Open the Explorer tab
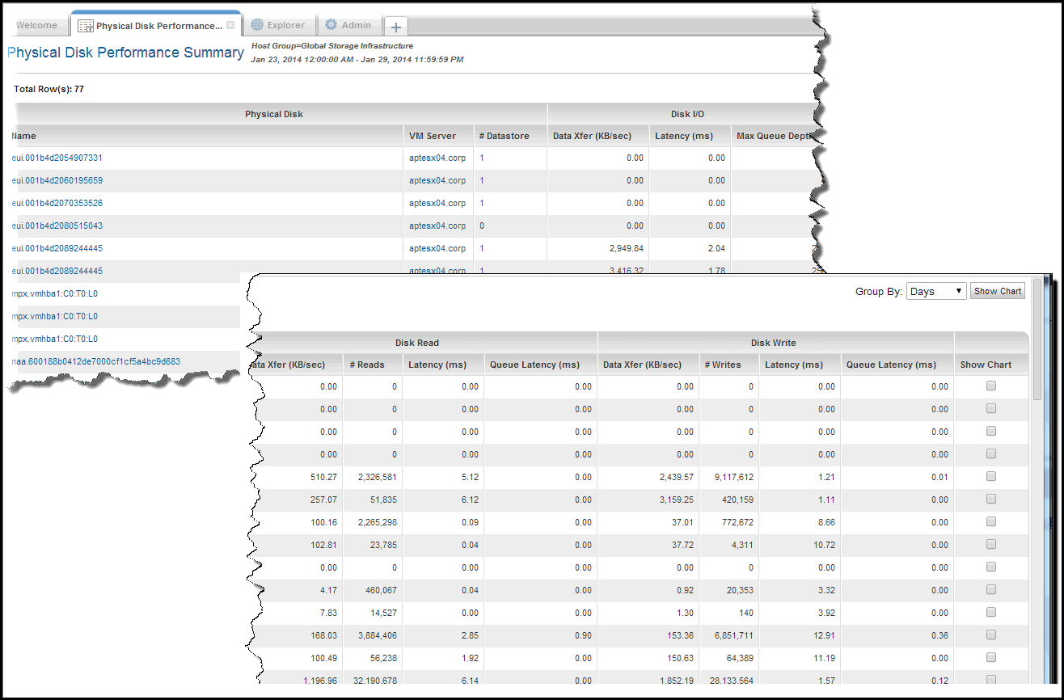 pyautogui.click(x=285, y=25)
